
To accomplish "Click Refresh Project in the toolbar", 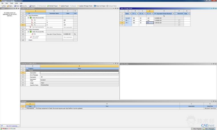I will (x=53, y=6).
